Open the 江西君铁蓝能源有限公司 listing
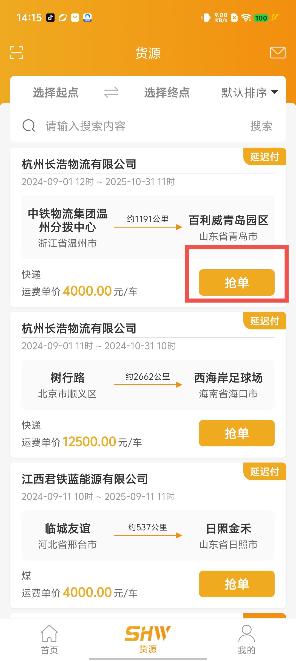Viewport: 296px width, 661px height. pyautogui.click(x=85, y=479)
